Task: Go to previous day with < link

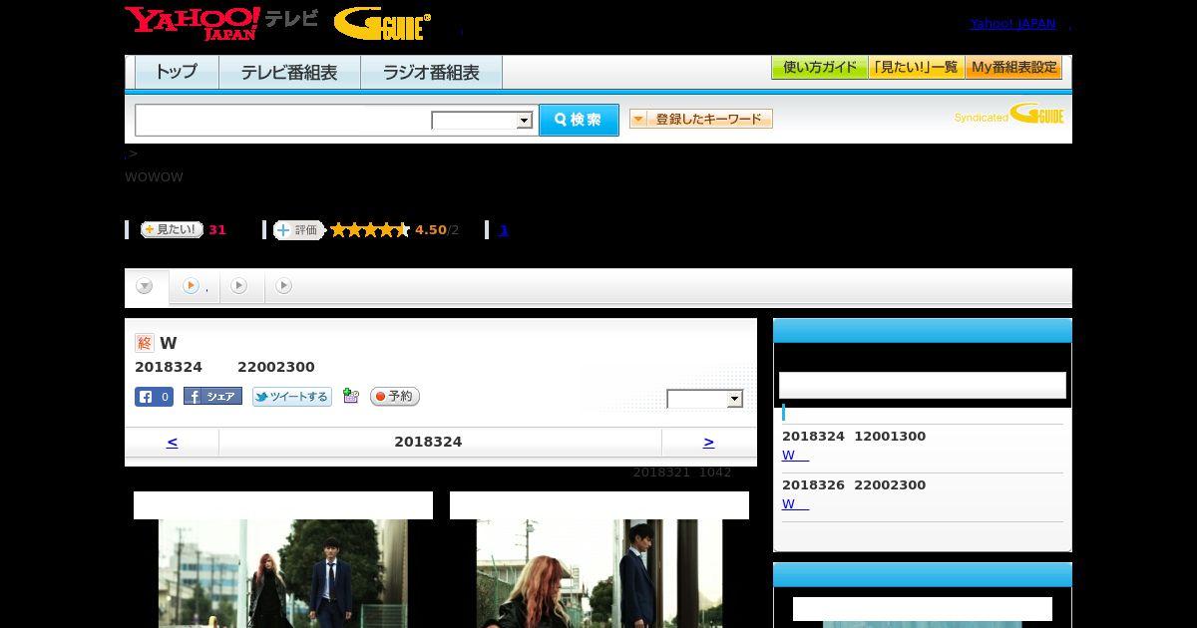Action: click(172, 442)
